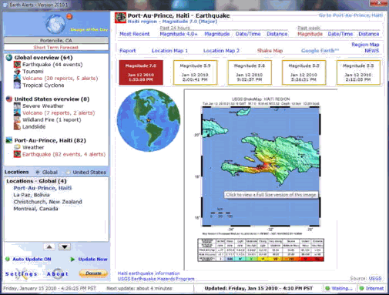Screen dimensions: 389x295
Task: Select Montreal, Canada location
Action: (35, 209)
